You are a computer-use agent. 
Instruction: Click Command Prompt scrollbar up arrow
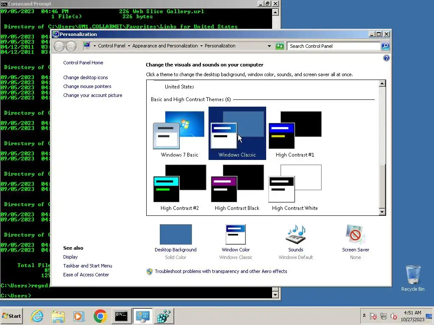(275, 12)
